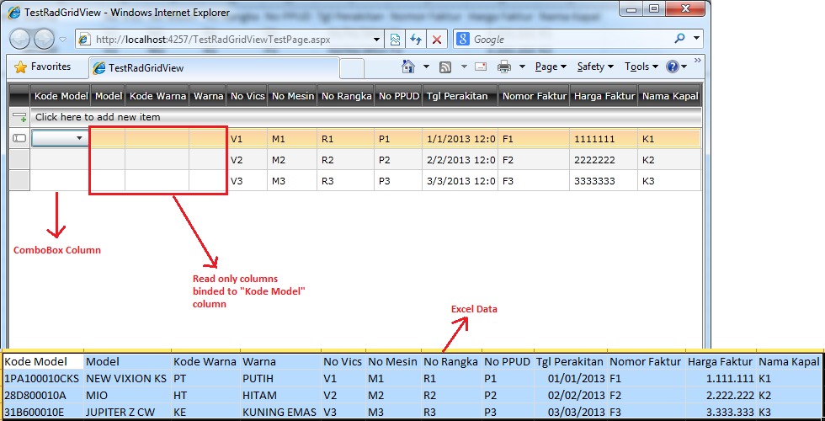Click Warna column header
The width and height of the screenshot is (825, 421).
click(209, 96)
